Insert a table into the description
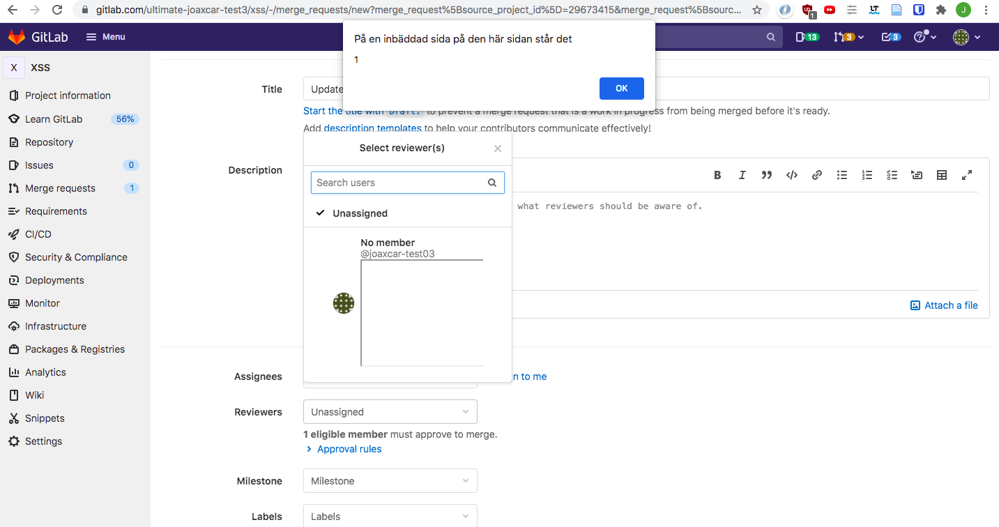The image size is (999, 527). point(942,175)
